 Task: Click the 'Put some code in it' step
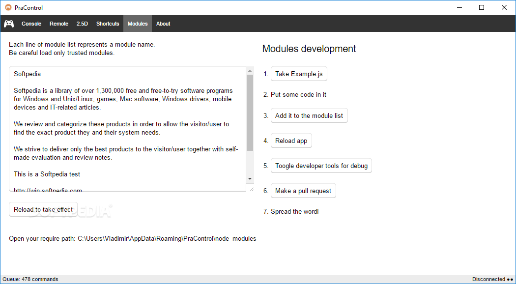(x=298, y=94)
